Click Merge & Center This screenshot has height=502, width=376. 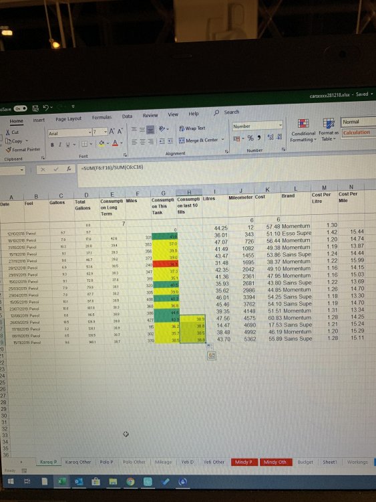[x=199, y=141]
